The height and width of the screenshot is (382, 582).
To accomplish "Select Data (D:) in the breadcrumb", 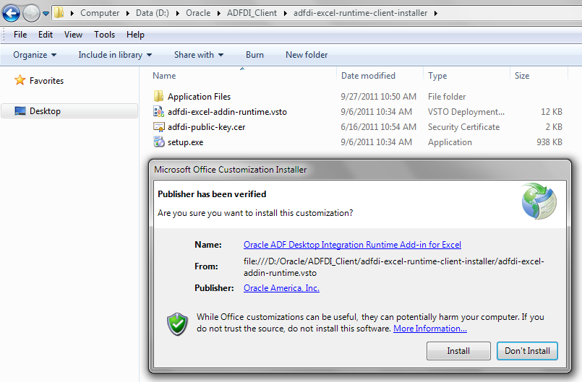I will pos(152,13).
